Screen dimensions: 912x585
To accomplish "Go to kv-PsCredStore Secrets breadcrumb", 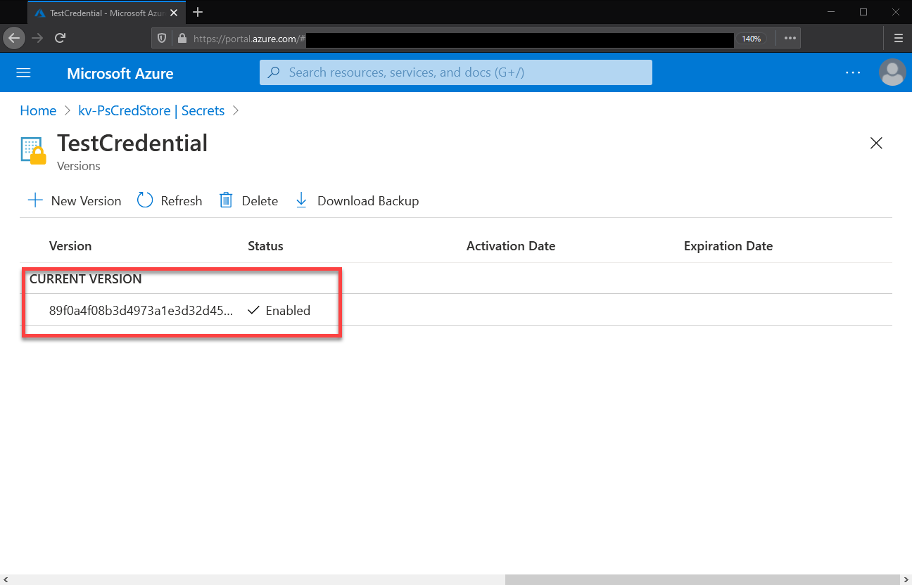I will (x=151, y=110).
